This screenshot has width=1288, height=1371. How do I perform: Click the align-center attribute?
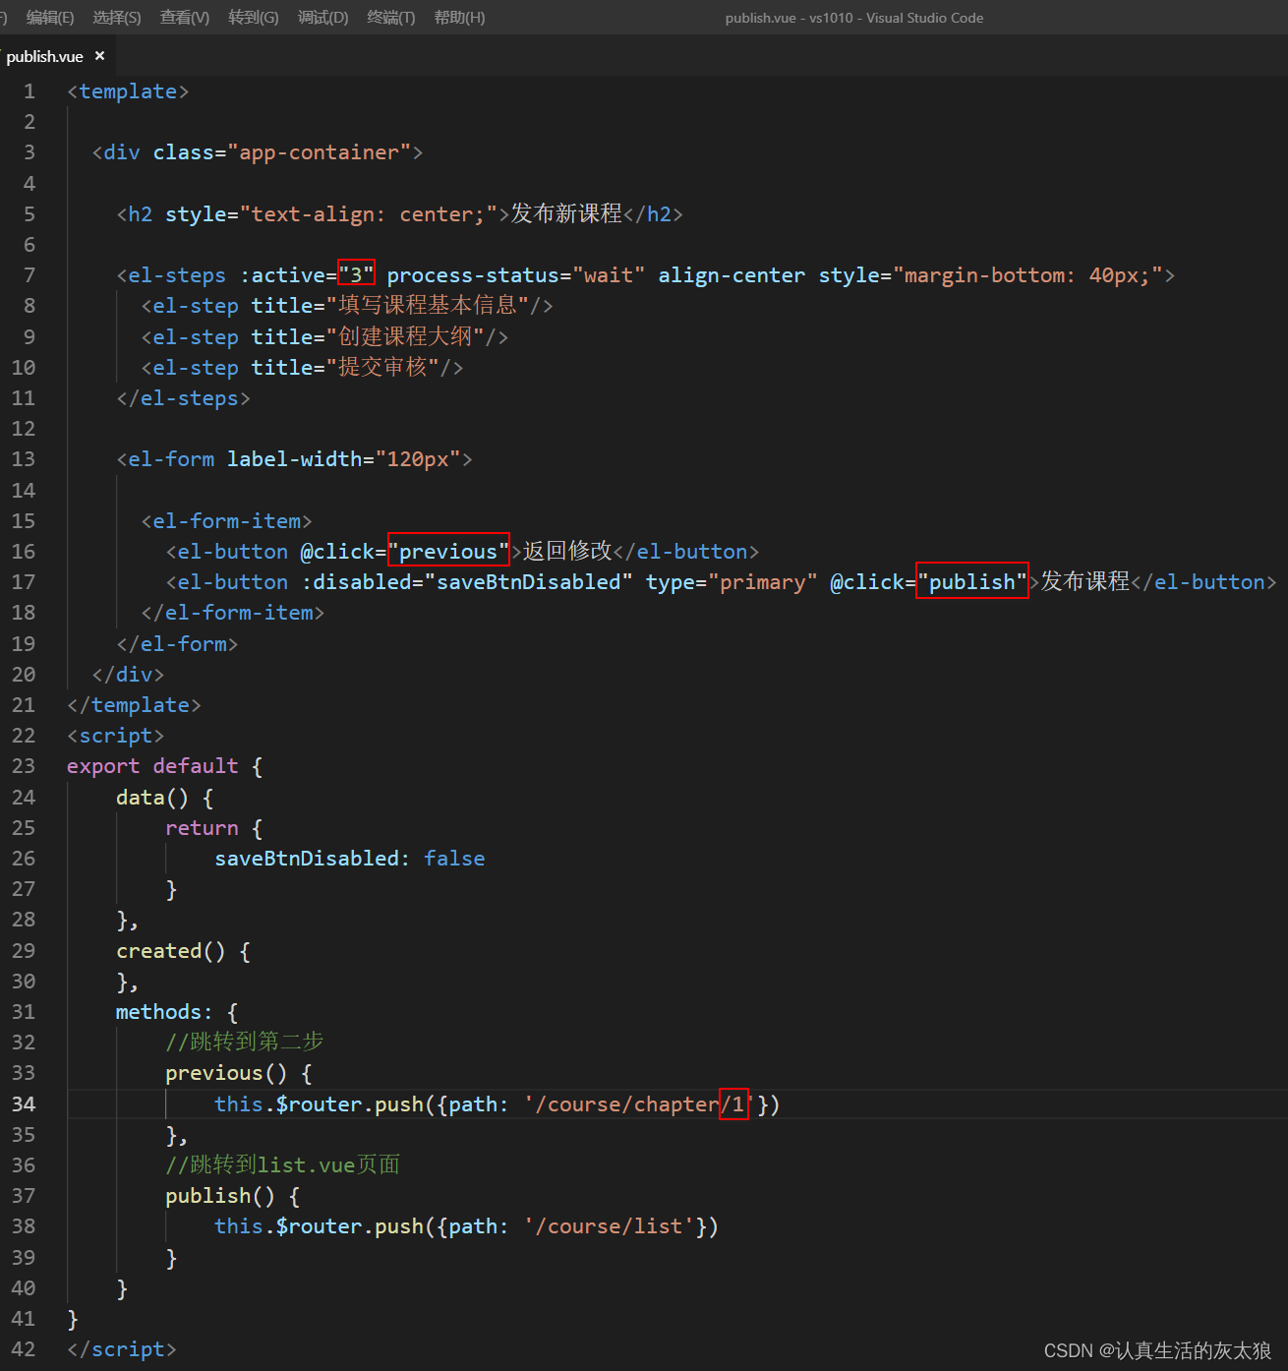pos(732,275)
